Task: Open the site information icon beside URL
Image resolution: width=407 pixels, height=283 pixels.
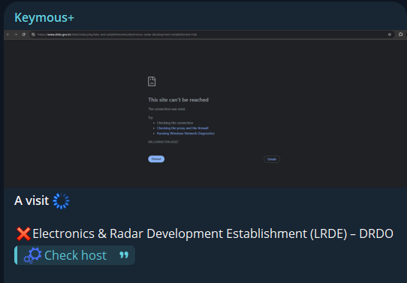Action: [33, 35]
